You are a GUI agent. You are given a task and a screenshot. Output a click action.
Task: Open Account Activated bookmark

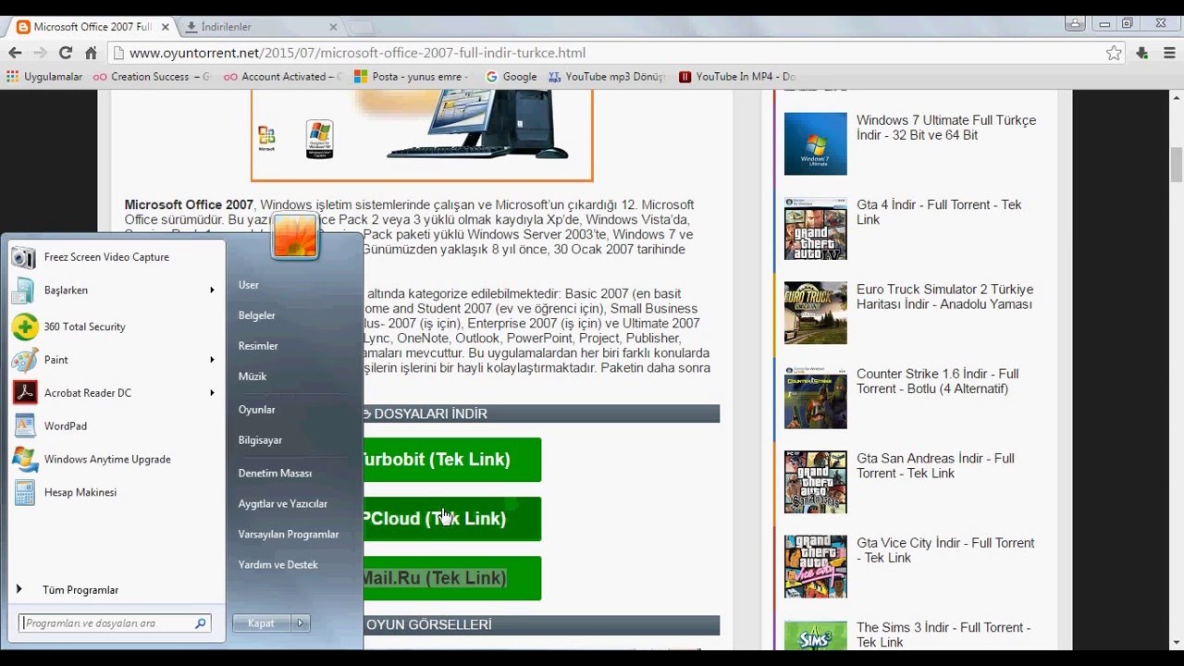click(282, 77)
